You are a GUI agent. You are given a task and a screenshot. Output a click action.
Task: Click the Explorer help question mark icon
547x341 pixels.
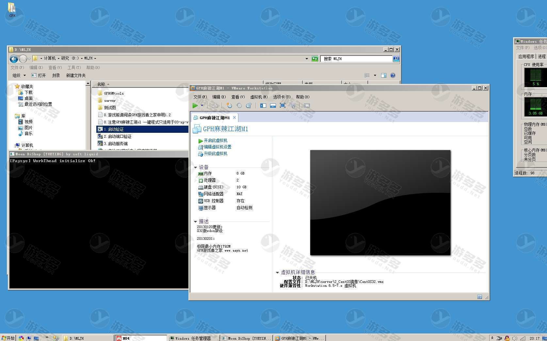point(393,75)
